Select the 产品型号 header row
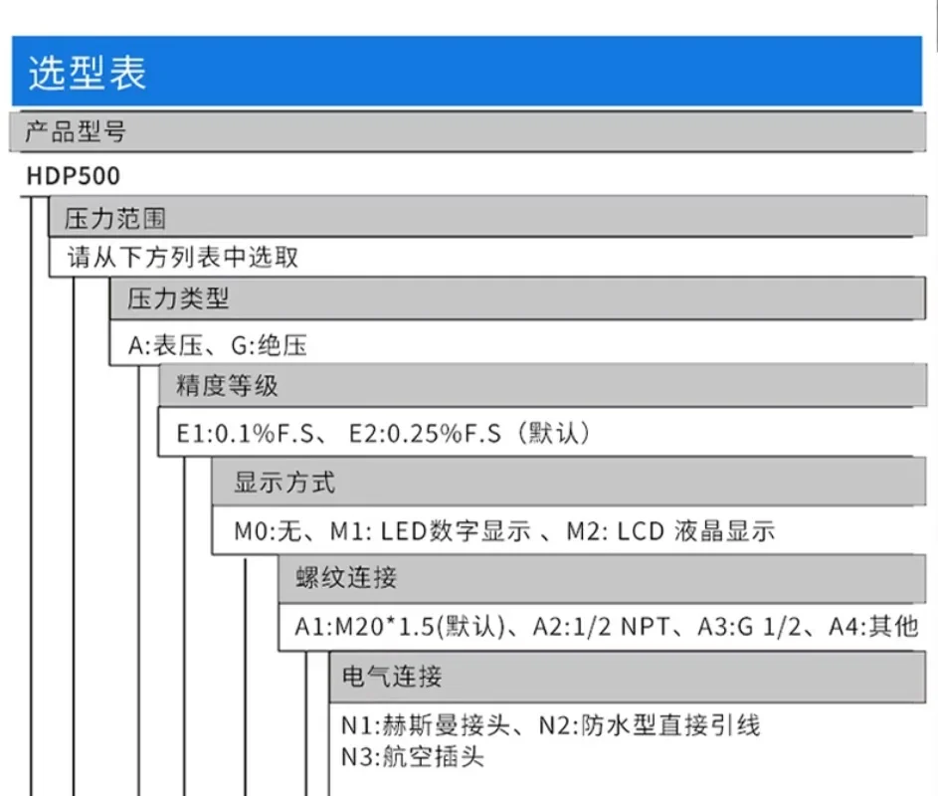The image size is (938, 796). coord(468,131)
